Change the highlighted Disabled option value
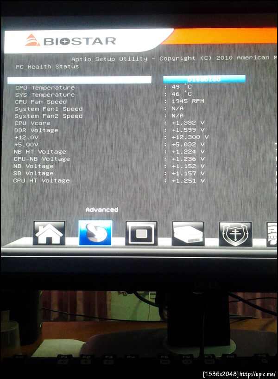 tap(204, 79)
